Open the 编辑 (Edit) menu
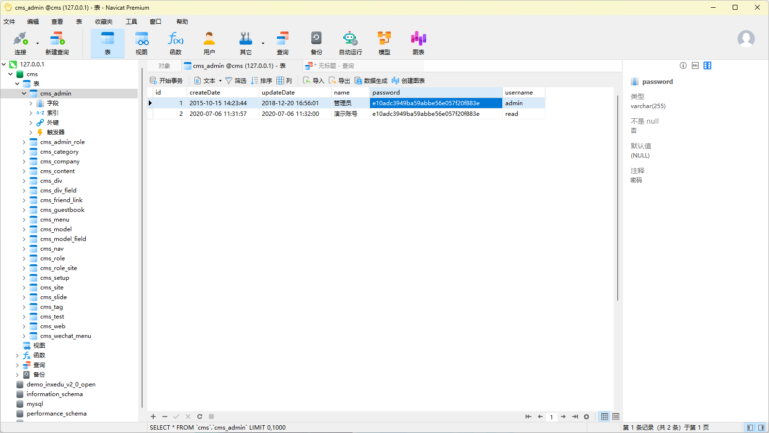 point(33,21)
